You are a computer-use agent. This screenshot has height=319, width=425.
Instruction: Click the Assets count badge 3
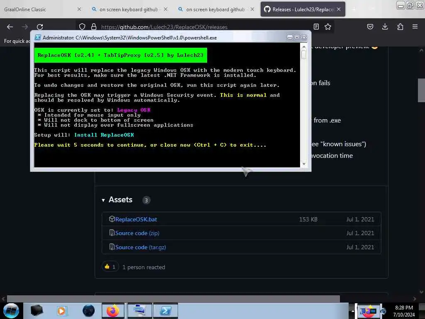(146, 200)
